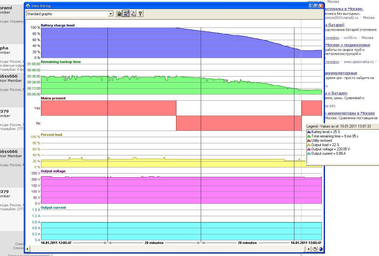Viewport: 379px width, 256px height.
Task: Open the ru100.ru ad link
Action: click(349, 38)
